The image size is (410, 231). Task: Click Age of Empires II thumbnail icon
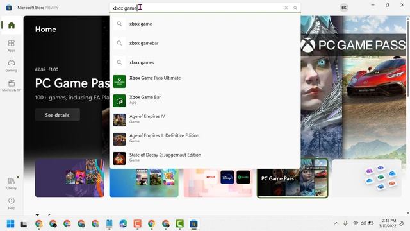coord(119,139)
